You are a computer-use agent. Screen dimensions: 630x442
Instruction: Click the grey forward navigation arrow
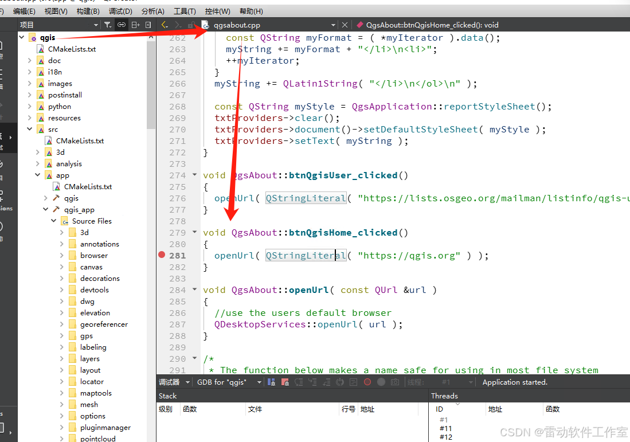(x=178, y=25)
